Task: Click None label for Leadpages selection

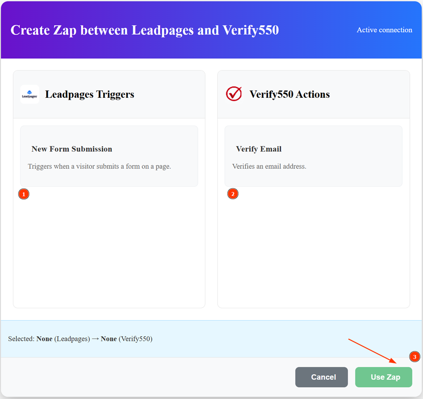Action: click(x=44, y=339)
